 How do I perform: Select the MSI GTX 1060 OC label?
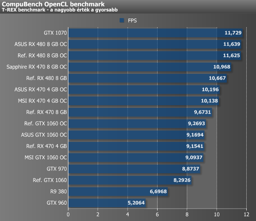[x=46, y=157]
